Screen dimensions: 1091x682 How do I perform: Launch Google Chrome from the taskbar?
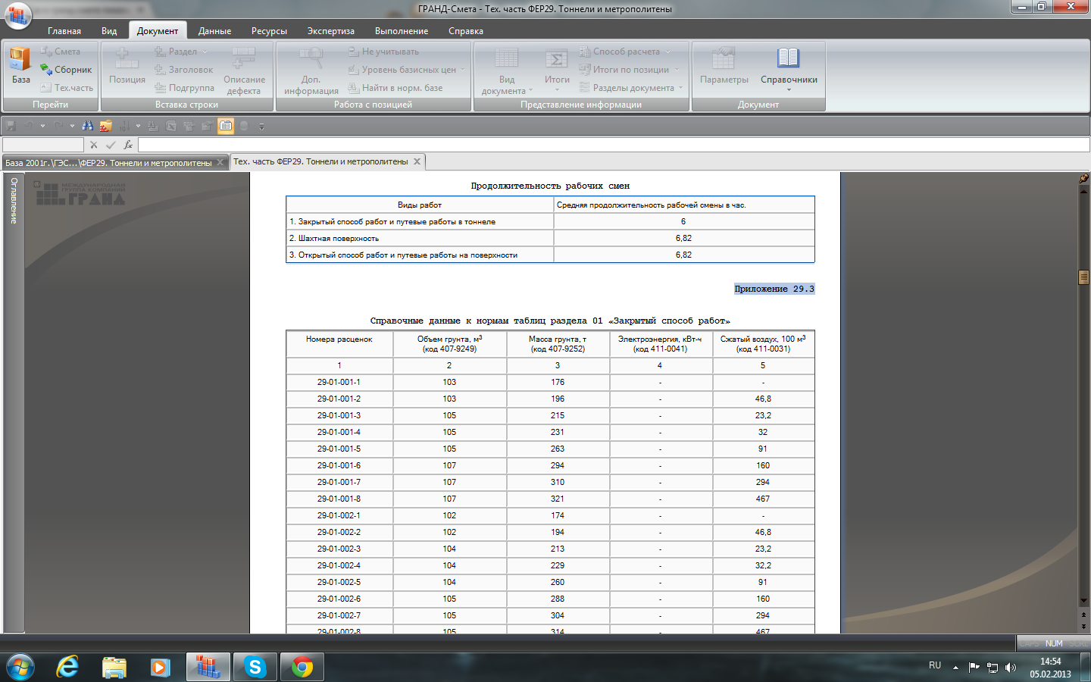point(302,667)
